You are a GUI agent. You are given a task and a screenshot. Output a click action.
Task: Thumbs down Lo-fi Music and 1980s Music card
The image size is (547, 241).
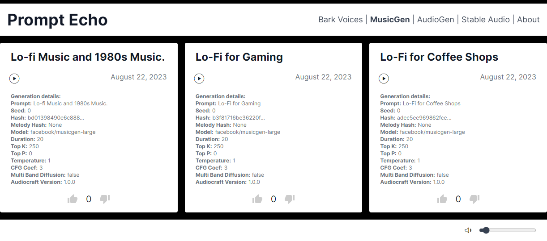(x=105, y=199)
